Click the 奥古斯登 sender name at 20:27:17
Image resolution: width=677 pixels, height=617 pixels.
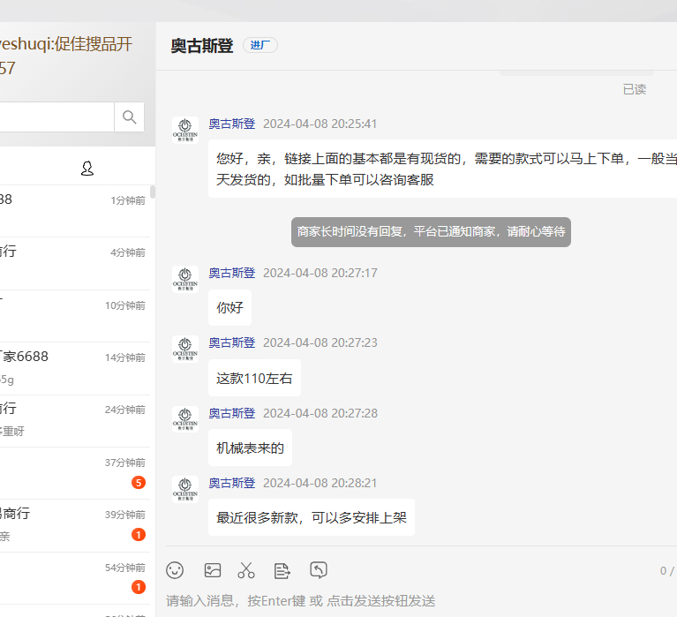[231, 273]
